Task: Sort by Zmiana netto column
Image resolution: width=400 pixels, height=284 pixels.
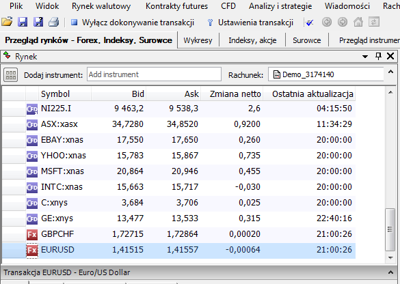Action: pyautogui.click(x=232, y=94)
